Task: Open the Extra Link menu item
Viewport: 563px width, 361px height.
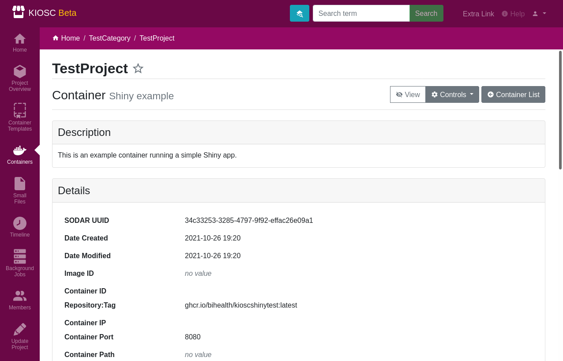Action: (478, 14)
